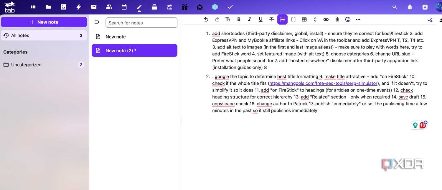Open the small tab logo app icon
This screenshot has height=190, width=442.
point(169,7)
